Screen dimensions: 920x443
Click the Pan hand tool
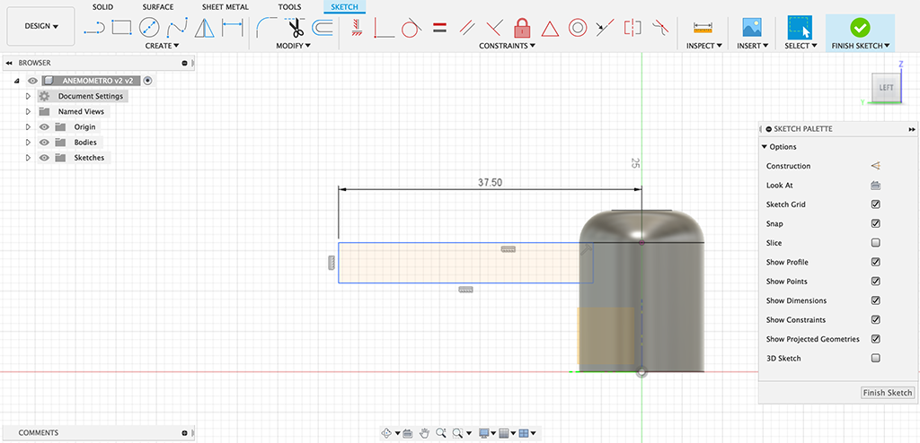coord(424,433)
